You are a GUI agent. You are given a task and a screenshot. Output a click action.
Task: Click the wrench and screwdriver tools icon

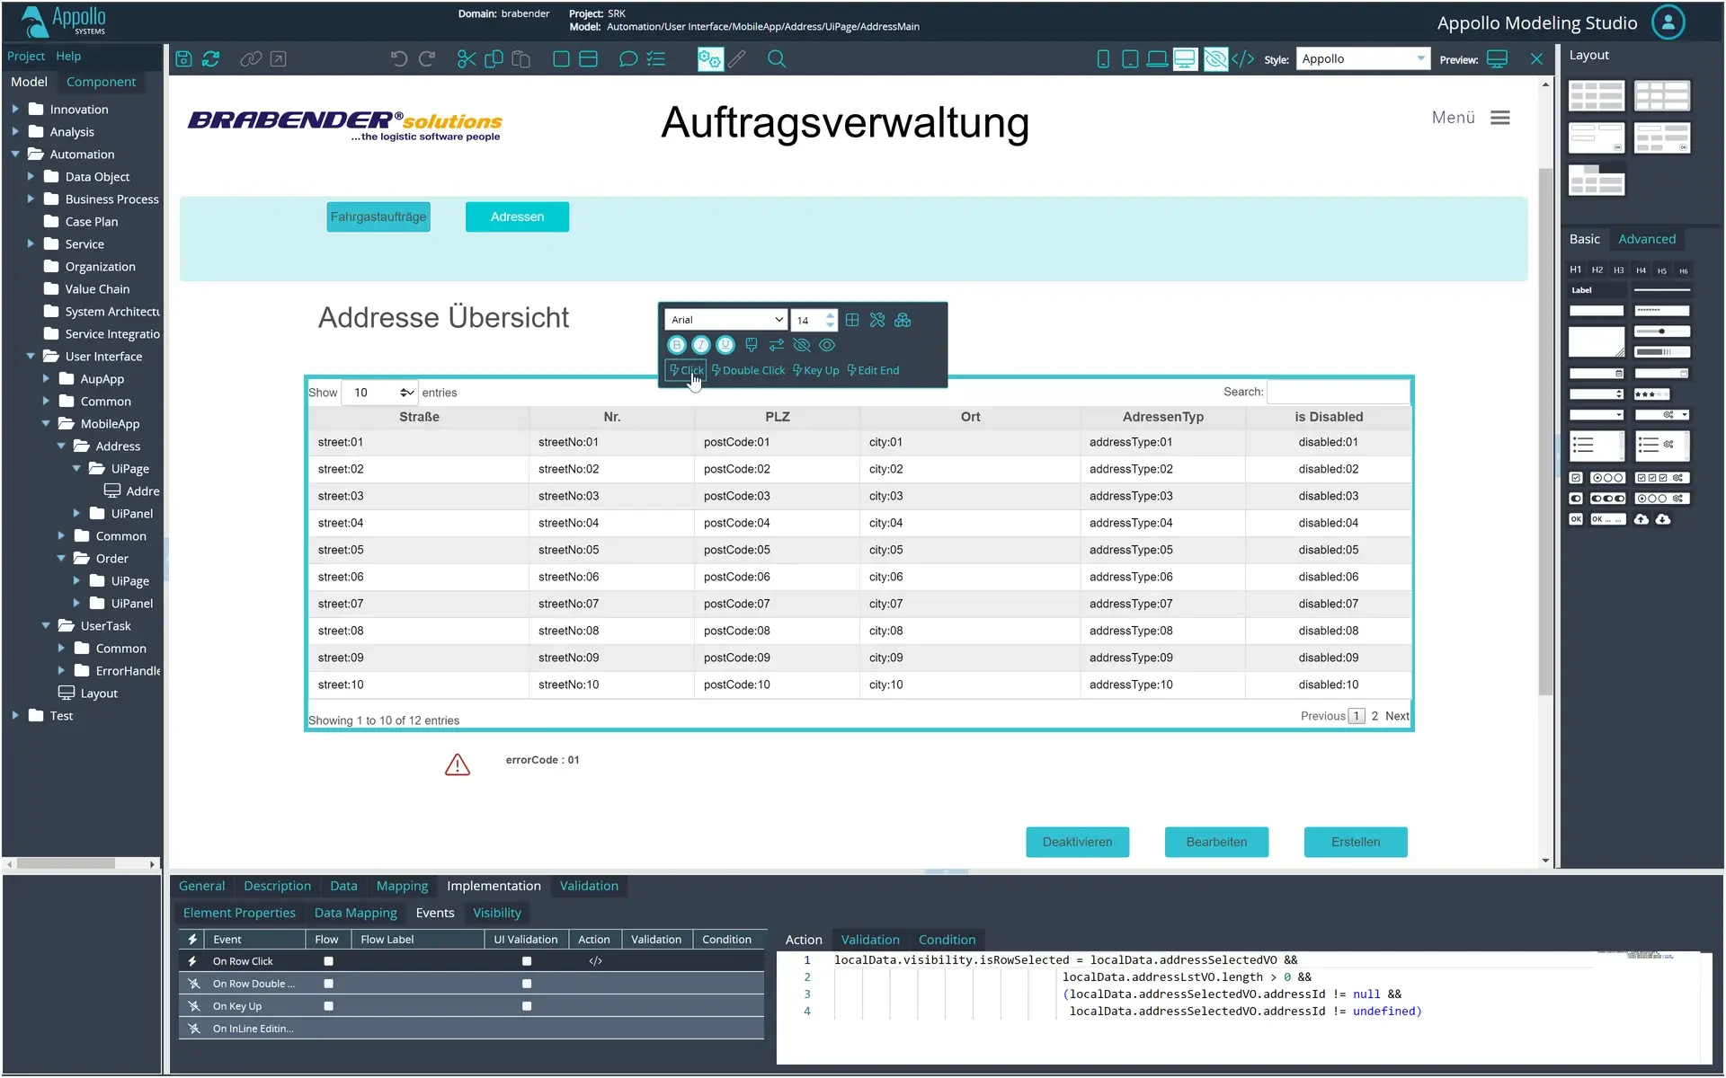(x=877, y=320)
